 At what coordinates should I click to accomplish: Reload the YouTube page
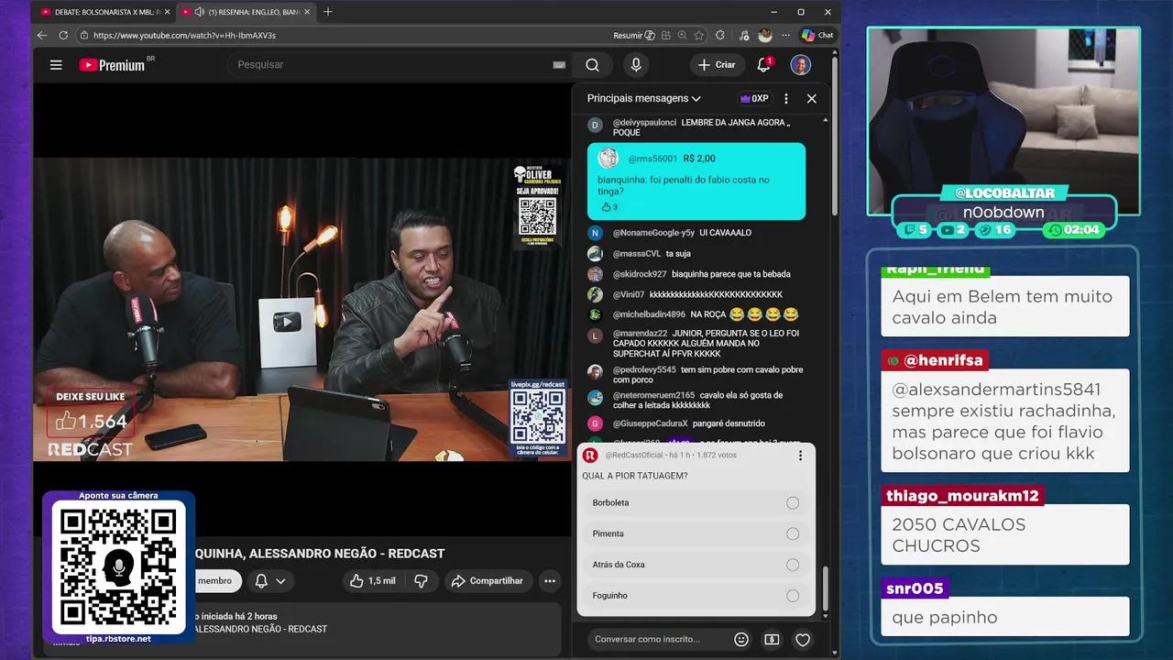(63, 35)
